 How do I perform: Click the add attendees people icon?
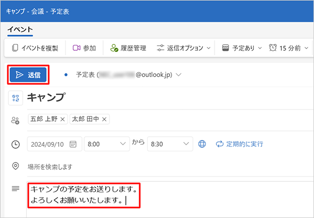tap(15, 121)
